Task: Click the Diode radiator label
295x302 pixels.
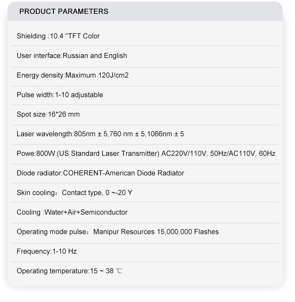Action: click(39, 173)
